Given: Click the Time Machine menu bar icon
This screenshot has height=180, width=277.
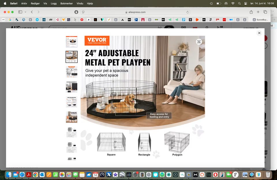Looking at the screenshot, I should pos(211,3).
